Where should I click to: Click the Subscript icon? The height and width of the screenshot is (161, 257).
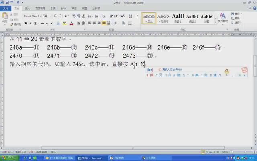pos(47,23)
